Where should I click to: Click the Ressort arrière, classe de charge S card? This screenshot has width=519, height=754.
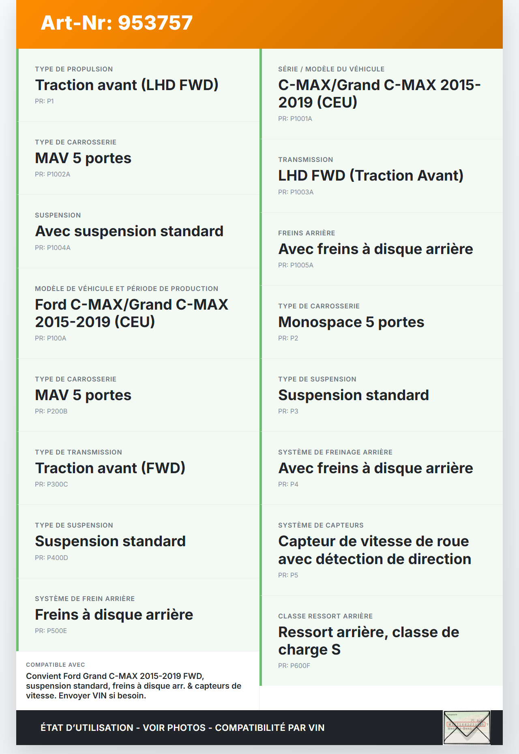click(x=381, y=641)
